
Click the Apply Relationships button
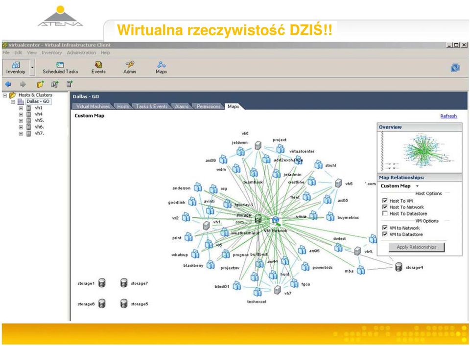click(x=416, y=247)
